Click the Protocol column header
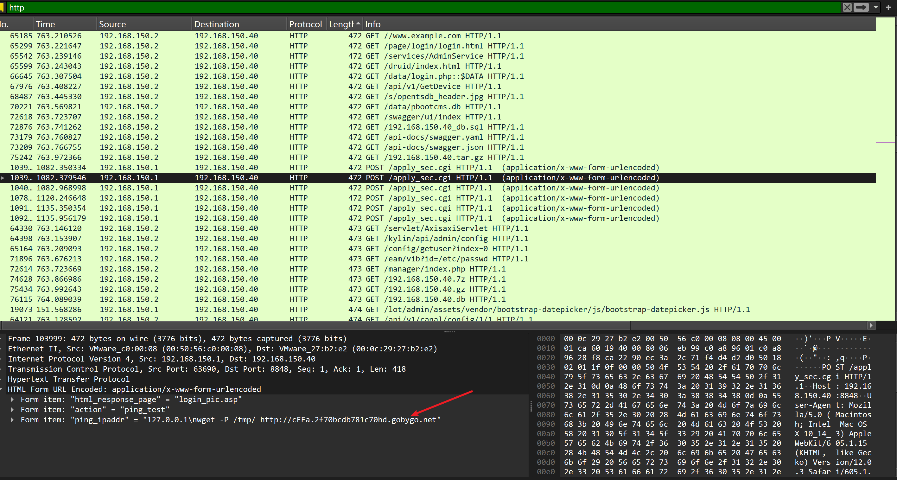The width and height of the screenshot is (897, 480). click(305, 24)
